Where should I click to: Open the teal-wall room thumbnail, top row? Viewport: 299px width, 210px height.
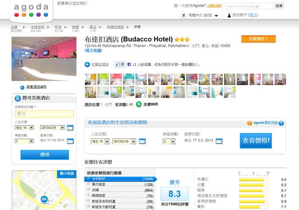(128, 80)
